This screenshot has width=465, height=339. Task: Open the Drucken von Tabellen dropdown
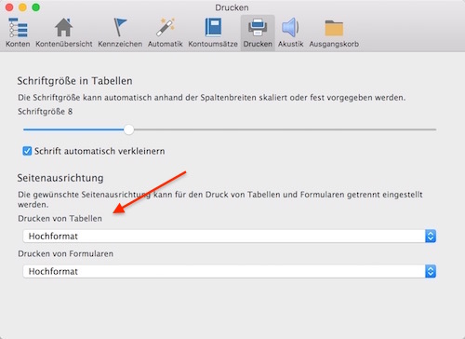click(x=230, y=237)
